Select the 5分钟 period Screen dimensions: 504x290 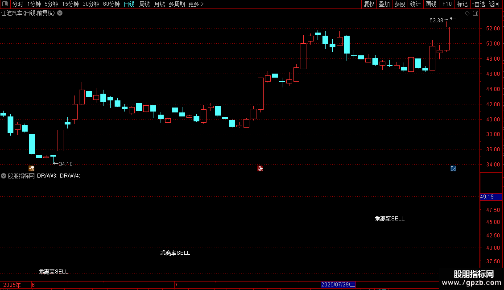51,4
